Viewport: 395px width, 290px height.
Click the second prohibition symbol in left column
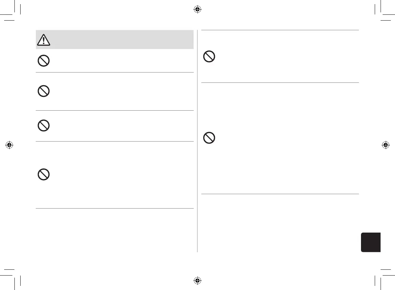click(x=43, y=91)
